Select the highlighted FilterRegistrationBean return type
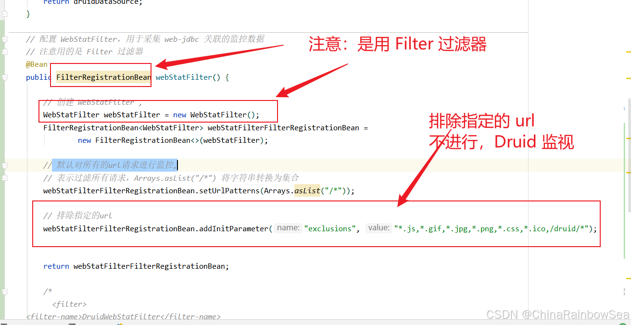 [103, 77]
